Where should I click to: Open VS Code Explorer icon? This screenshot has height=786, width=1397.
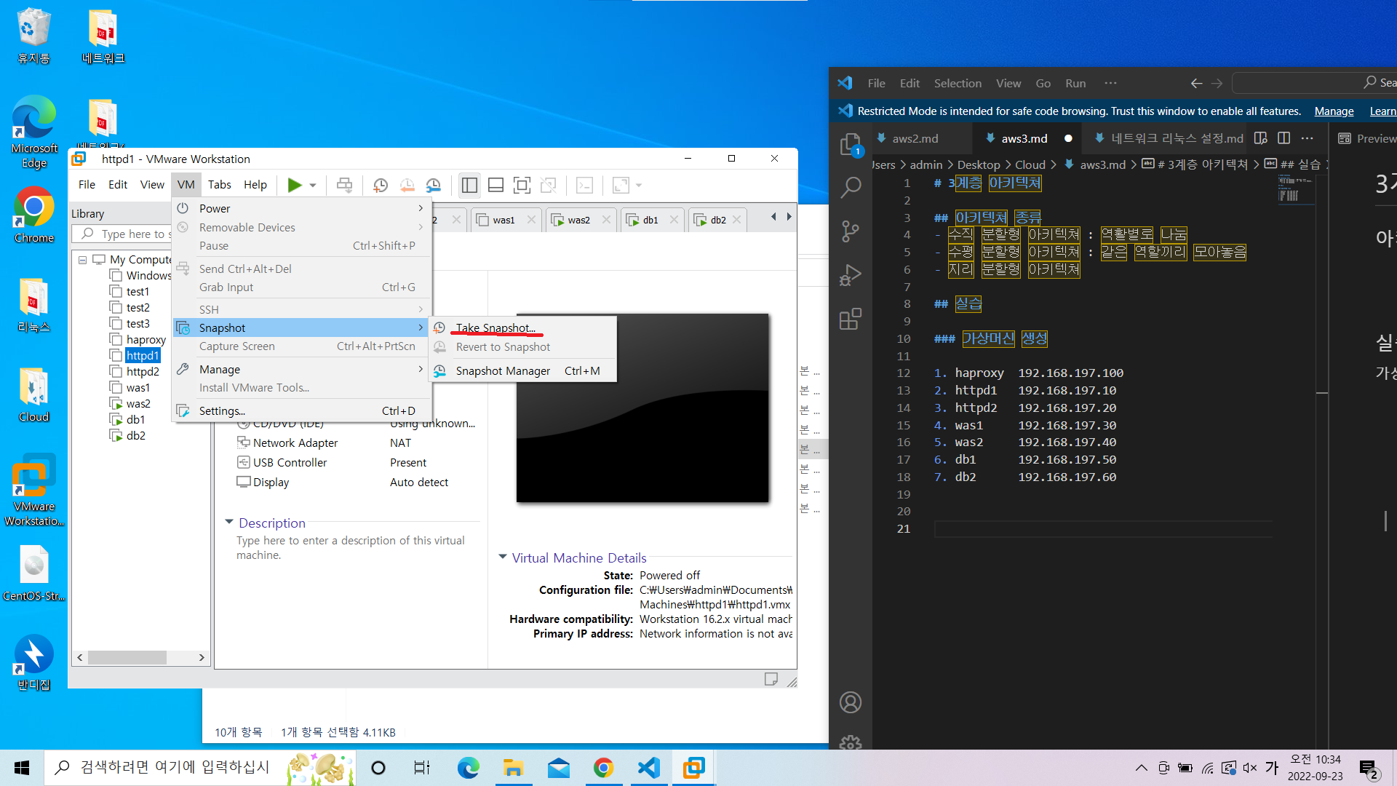pyautogui.click(x=851, y=145)
